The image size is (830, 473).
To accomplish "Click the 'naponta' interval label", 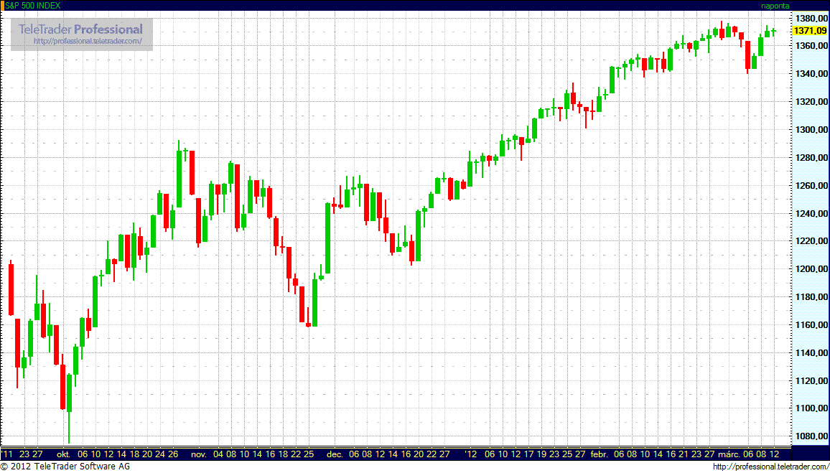I will (x=775, y=6).
